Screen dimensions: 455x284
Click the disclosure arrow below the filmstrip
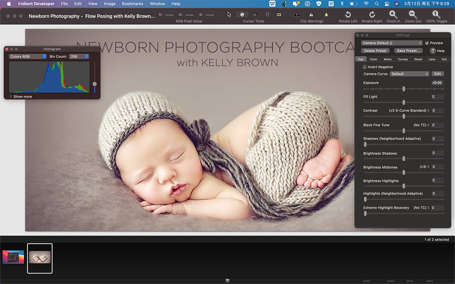coord(227,281)
